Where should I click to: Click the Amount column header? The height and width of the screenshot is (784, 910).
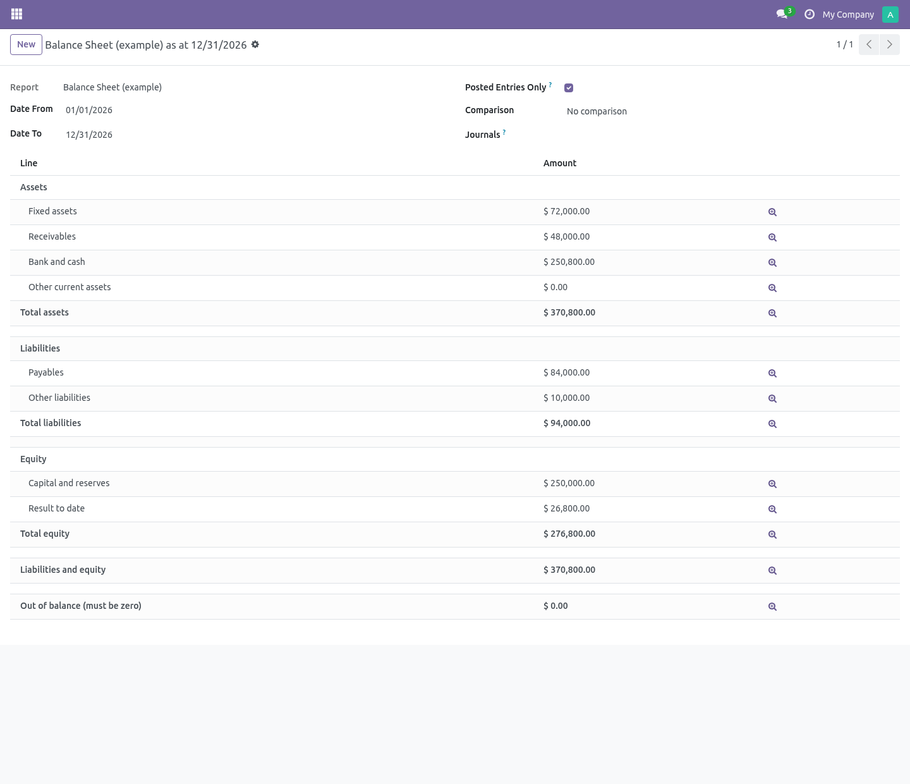coord(560,163)
